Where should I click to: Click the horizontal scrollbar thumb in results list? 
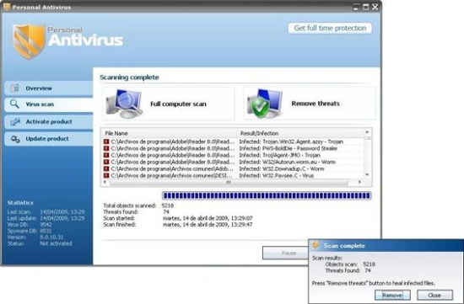pyautogui.click(x=229, y=182)
